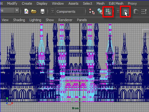
Task: Save the scene using the floppy disk icon
Action: click(43, 12)
